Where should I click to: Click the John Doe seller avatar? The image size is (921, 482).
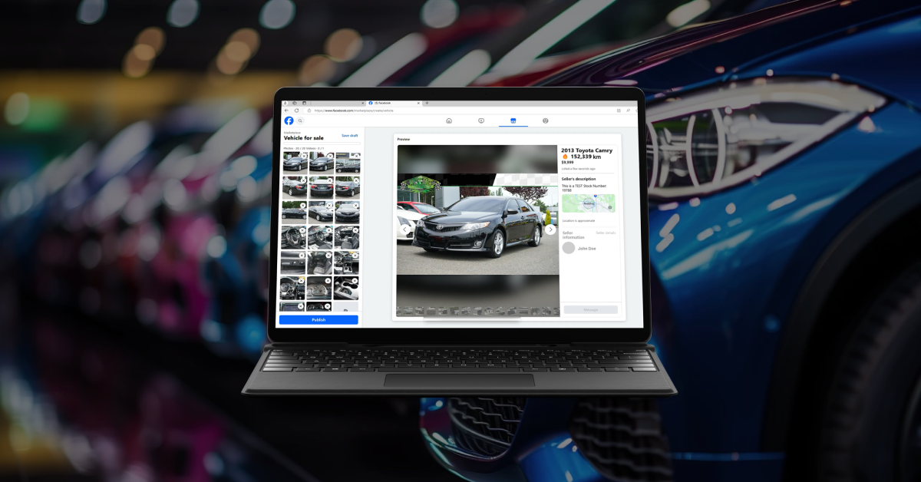coord(569,248)
